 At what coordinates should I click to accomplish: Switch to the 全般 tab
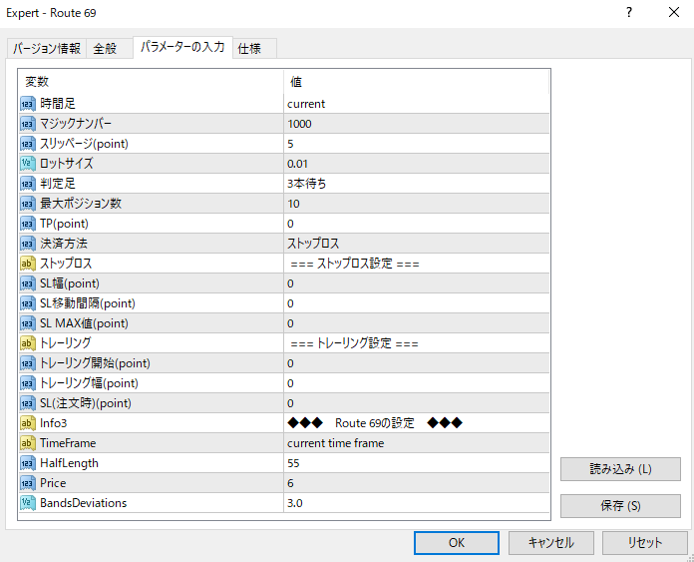coord(110,48)
